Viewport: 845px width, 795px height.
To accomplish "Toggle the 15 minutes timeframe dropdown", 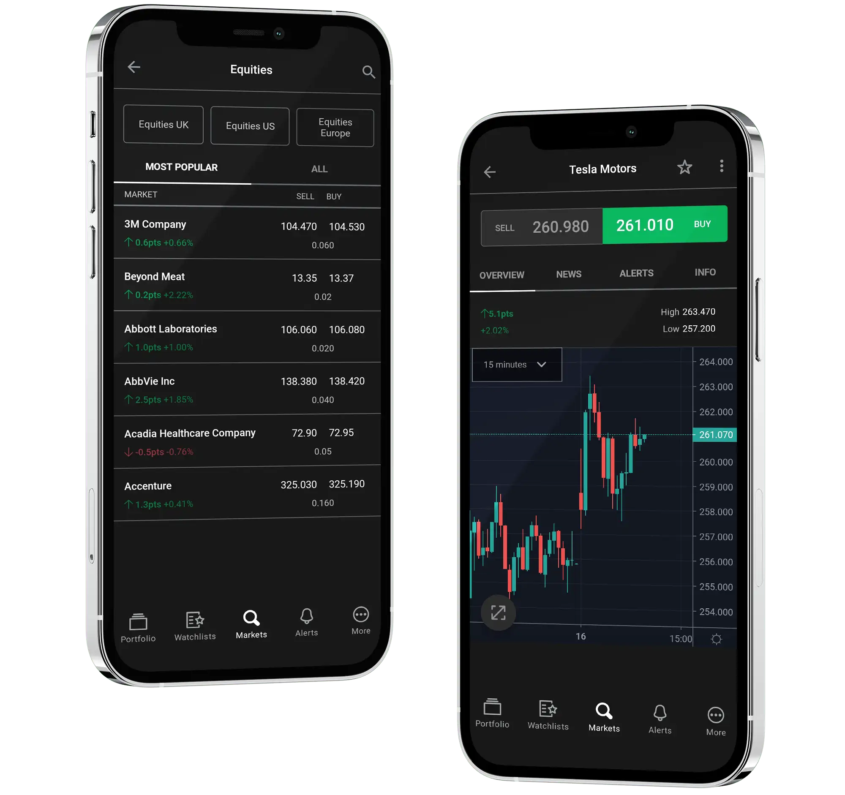I will coord(517,365).
